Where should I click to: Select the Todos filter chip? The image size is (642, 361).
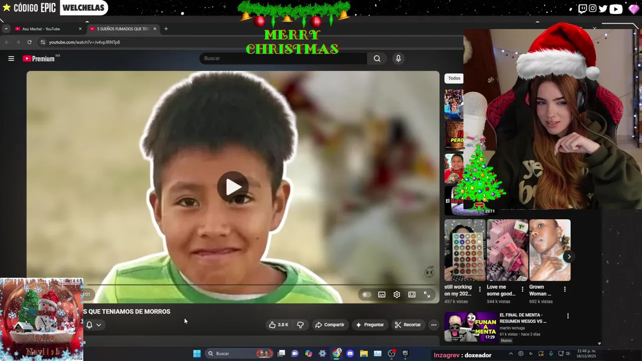click(x=454, y=78)
